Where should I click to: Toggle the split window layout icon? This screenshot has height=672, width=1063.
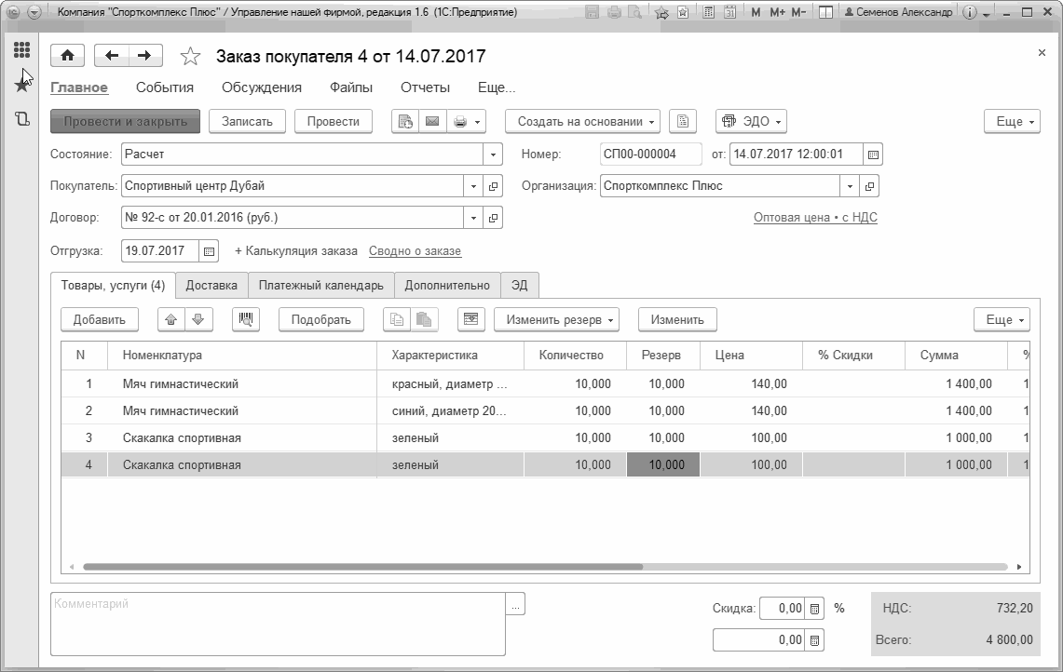pyautogui.click(x=825, y=12)
